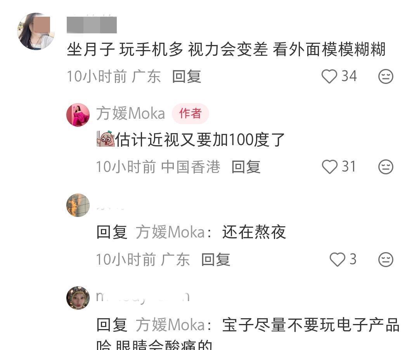Like the comment with 34 likes

point(329,76)
